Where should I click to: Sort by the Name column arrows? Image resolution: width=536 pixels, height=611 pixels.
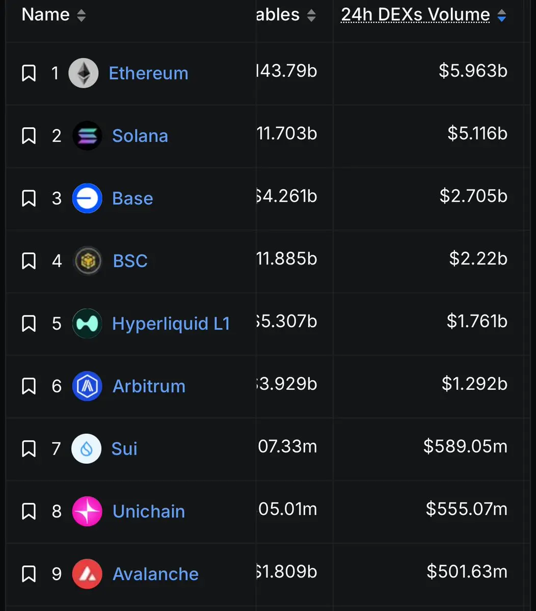81,16
